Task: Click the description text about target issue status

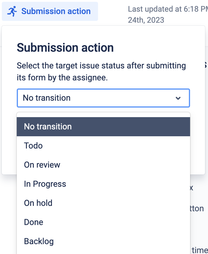Action: [x=101, y=72]
